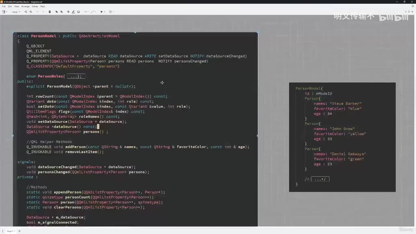
Task: Open the pages list three-dot menu
Action: (x=3, y=231)
